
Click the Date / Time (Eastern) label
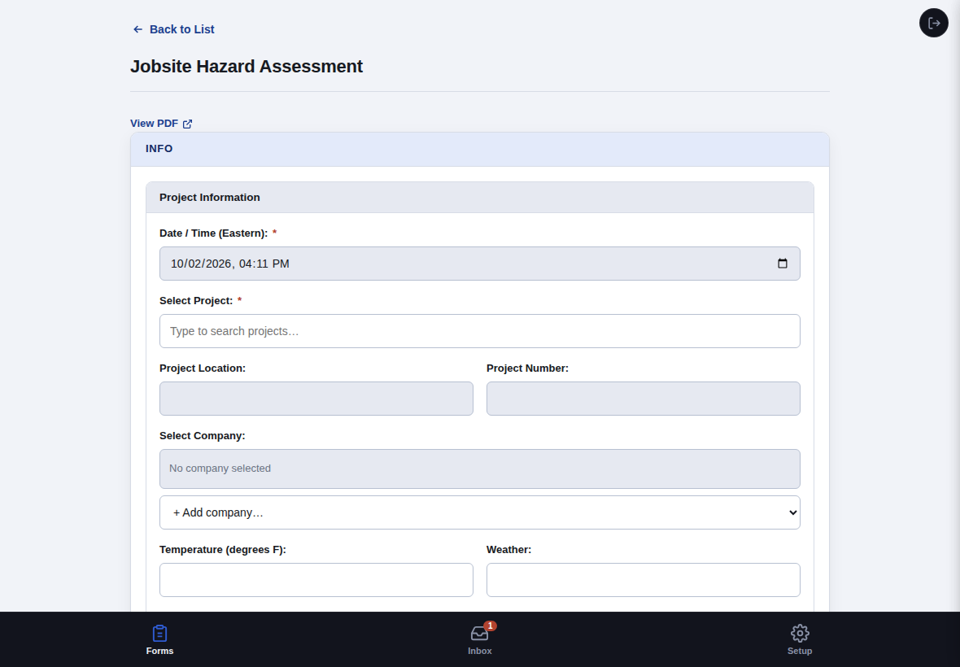tap(214, 233)
